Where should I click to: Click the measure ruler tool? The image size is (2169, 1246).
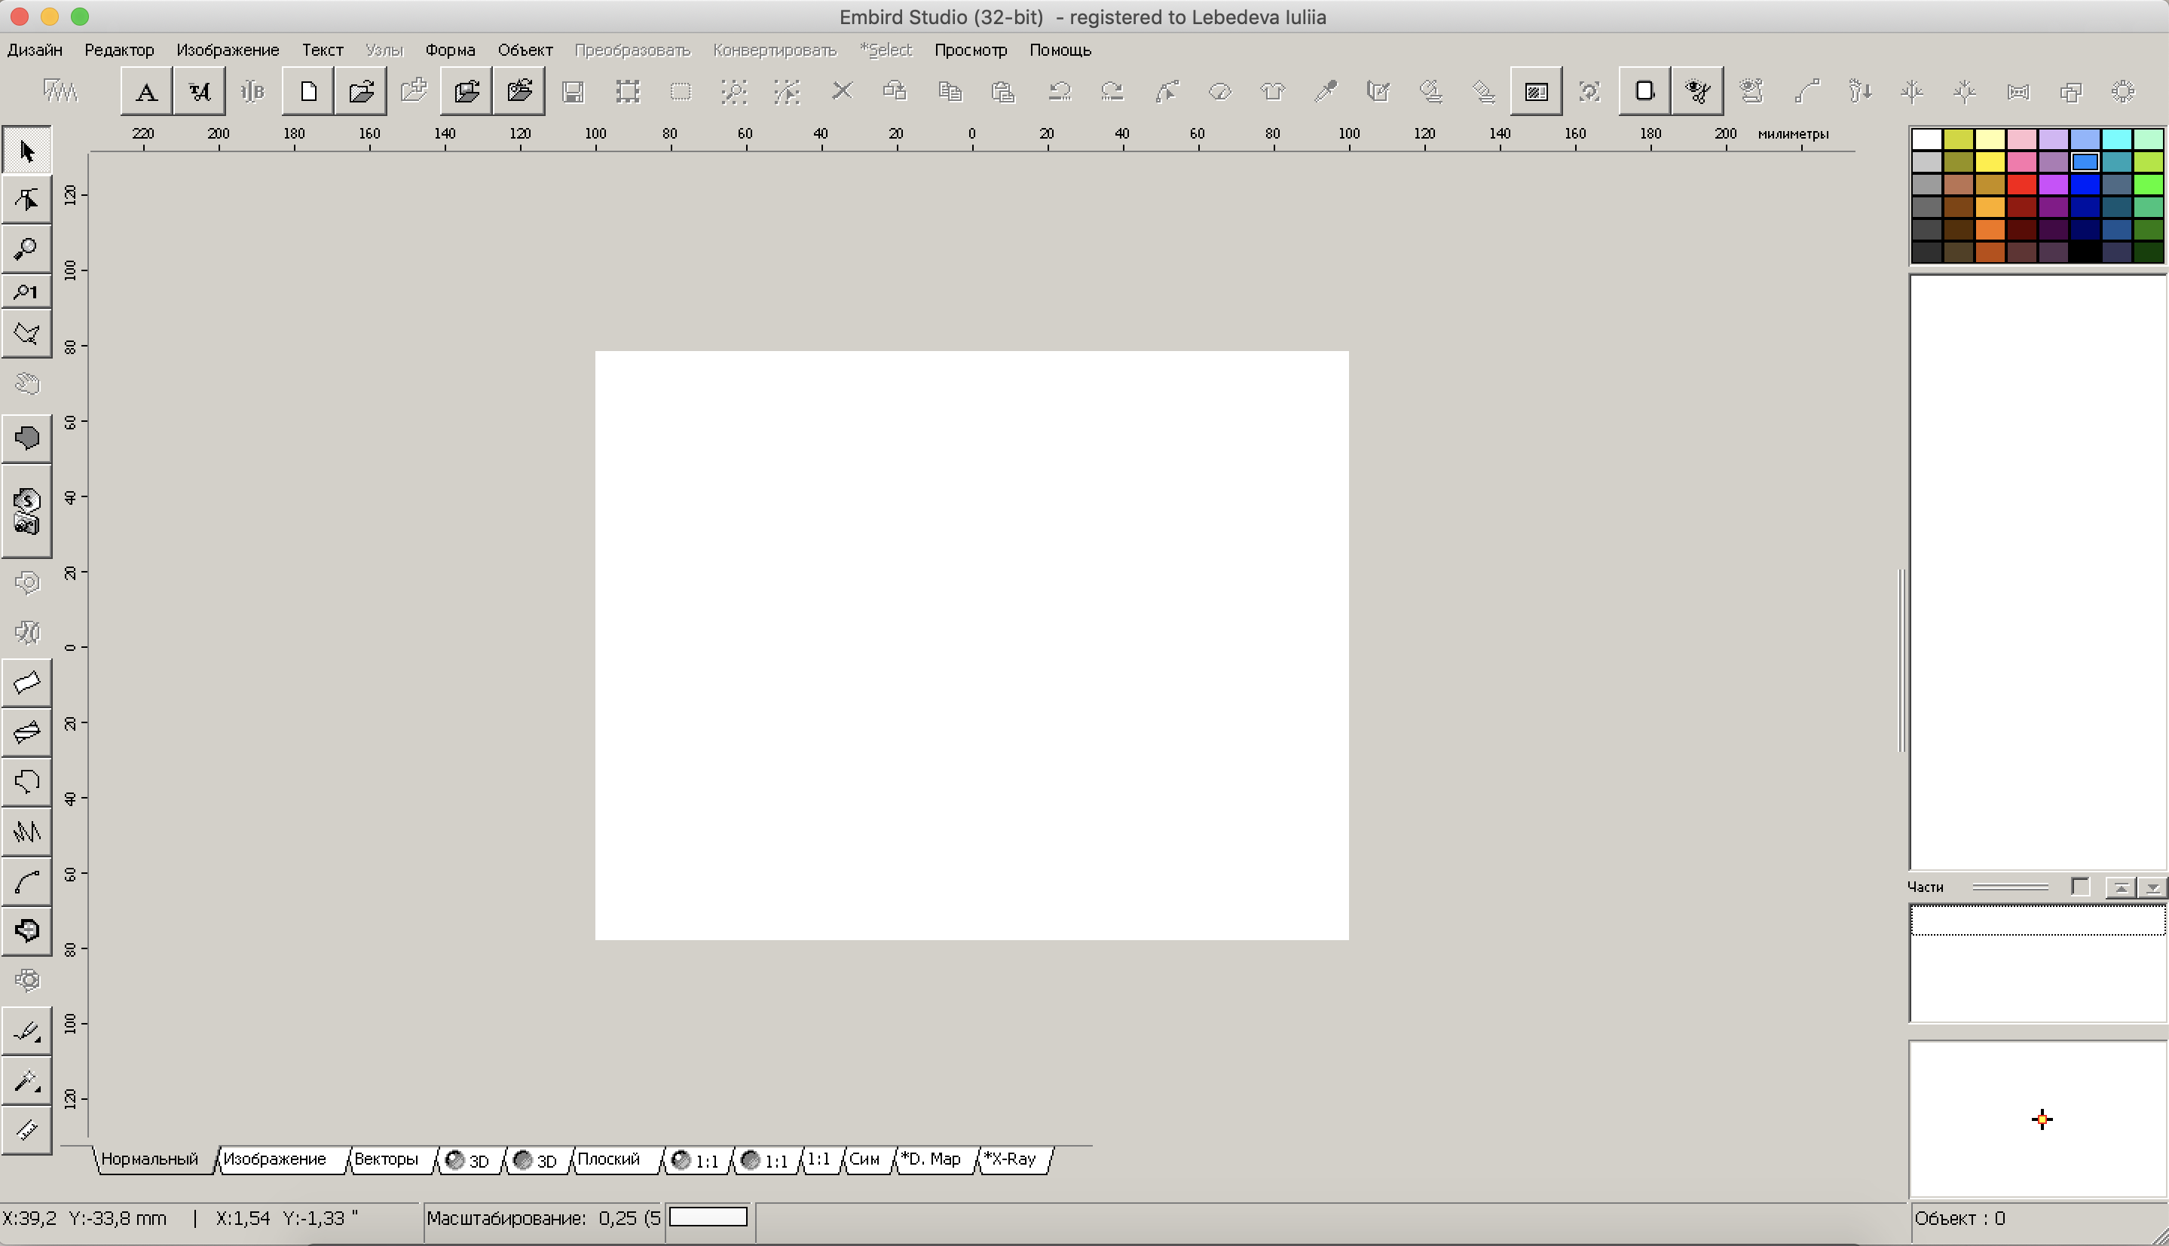26,1130
